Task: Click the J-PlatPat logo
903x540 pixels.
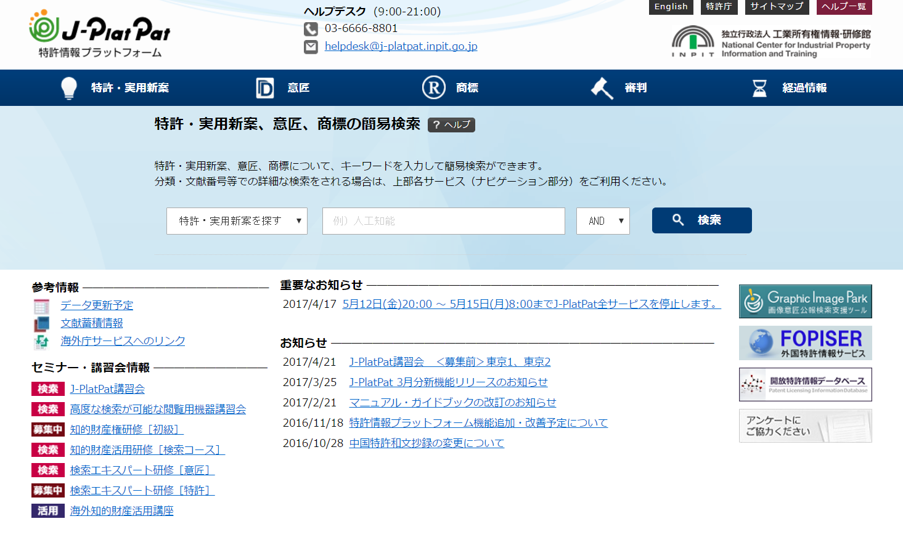Action: (x=99, y=34)
